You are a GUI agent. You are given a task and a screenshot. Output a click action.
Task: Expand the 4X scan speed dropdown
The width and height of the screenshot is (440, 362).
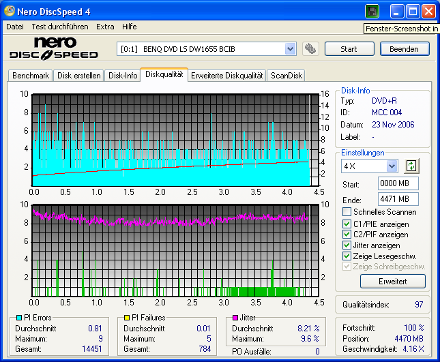click(x=392, y=166)
